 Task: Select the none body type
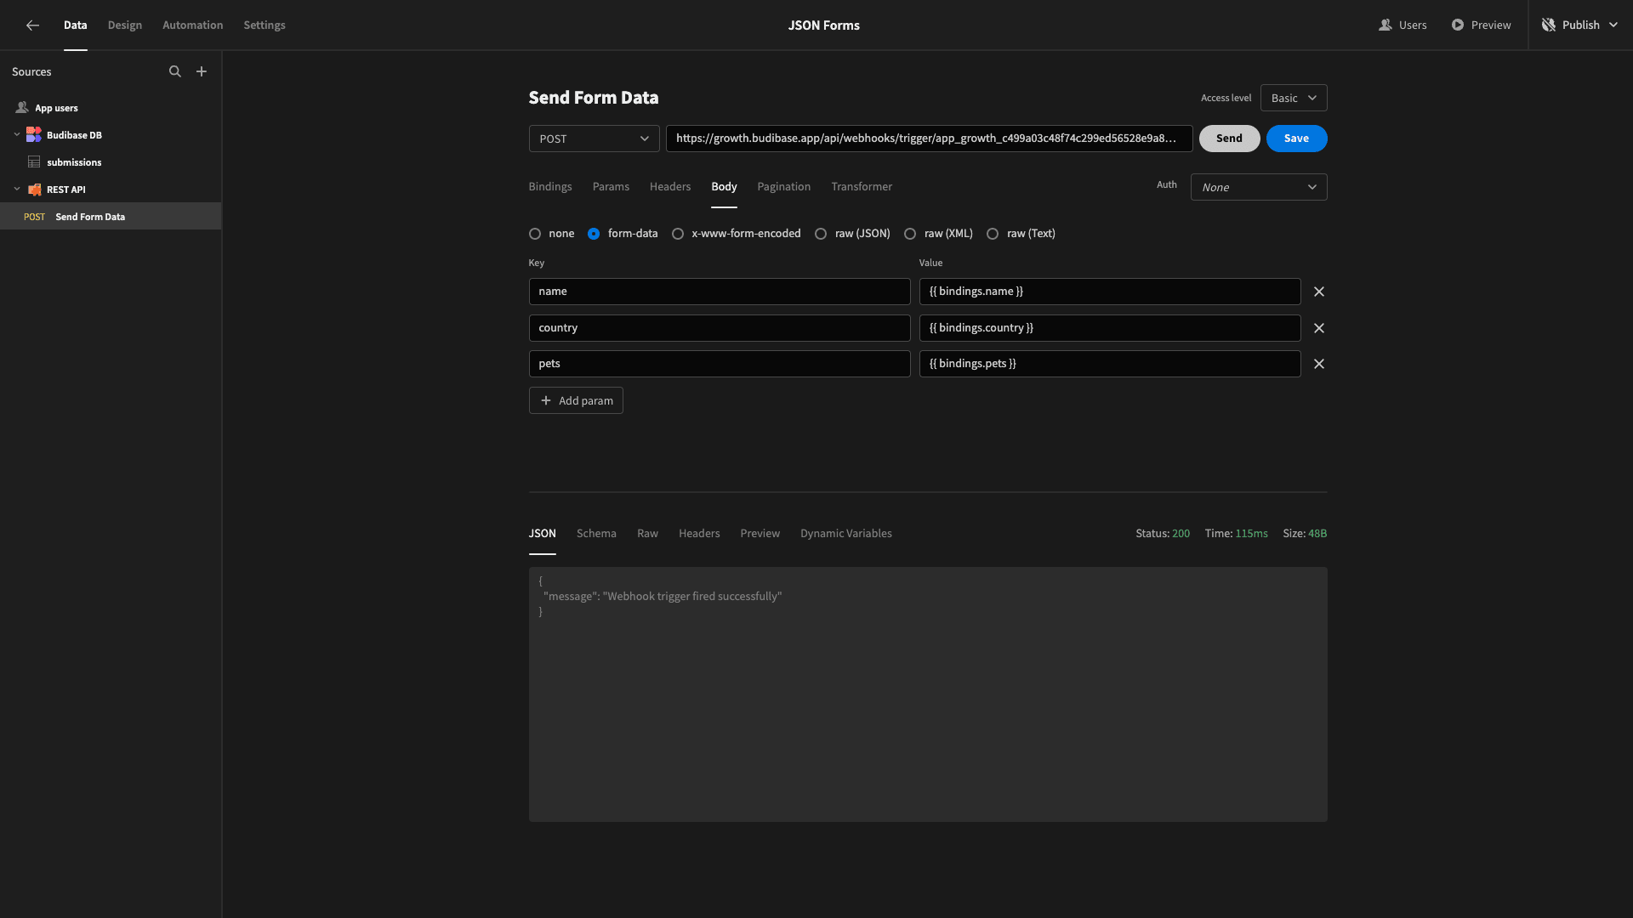coord(535,234)
